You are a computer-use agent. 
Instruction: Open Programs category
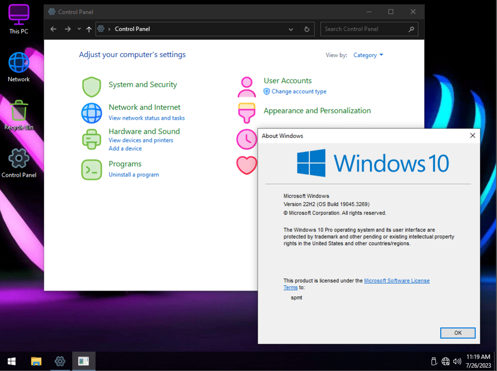[125, 164]
